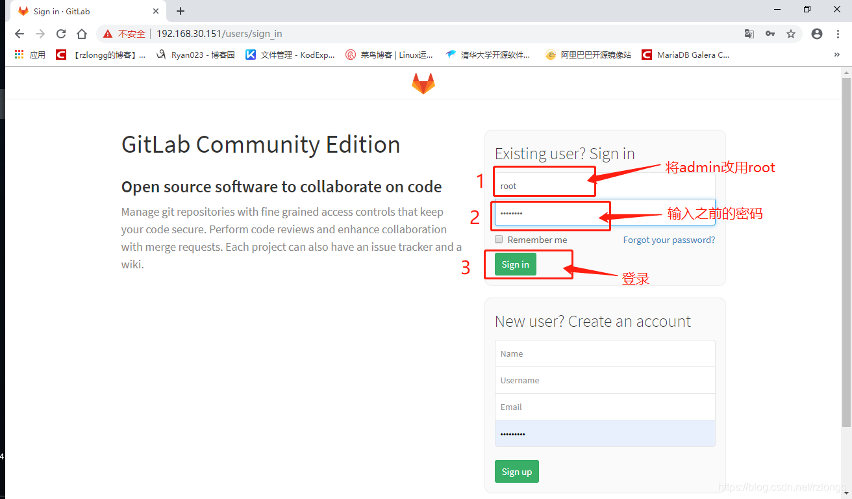Bookmark this page with star icon

tap(791, 34)
